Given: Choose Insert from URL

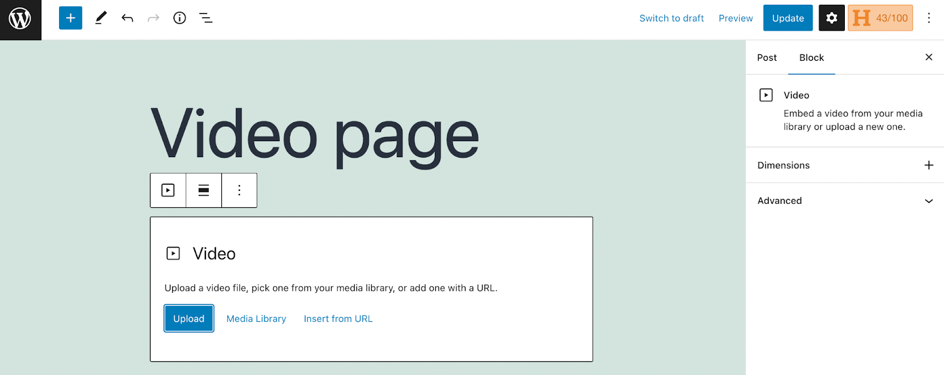Looking at the screenshot, I should click(338, 318).
